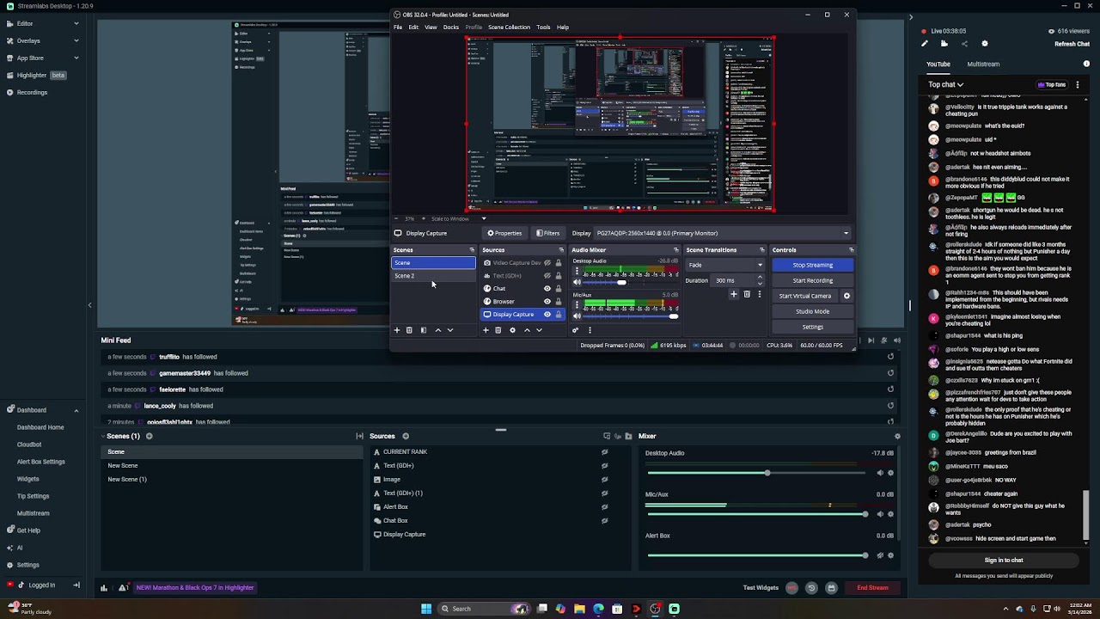Click Start Recording in OBS Controls
Image resolution: width=1100 pixels, height=619 pixels.
coord(812,280)
